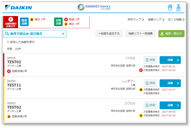Select device name TEST11
The image size is (191, 128).
(x=14, y=85)
